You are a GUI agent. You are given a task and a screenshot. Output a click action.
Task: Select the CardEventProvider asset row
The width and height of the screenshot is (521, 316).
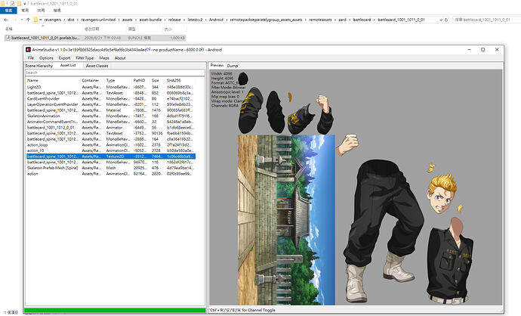(111, 98)
